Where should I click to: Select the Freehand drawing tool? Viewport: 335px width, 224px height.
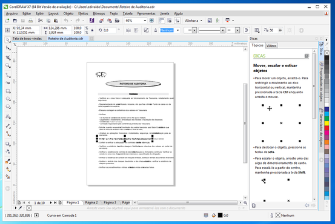point(8,75)
